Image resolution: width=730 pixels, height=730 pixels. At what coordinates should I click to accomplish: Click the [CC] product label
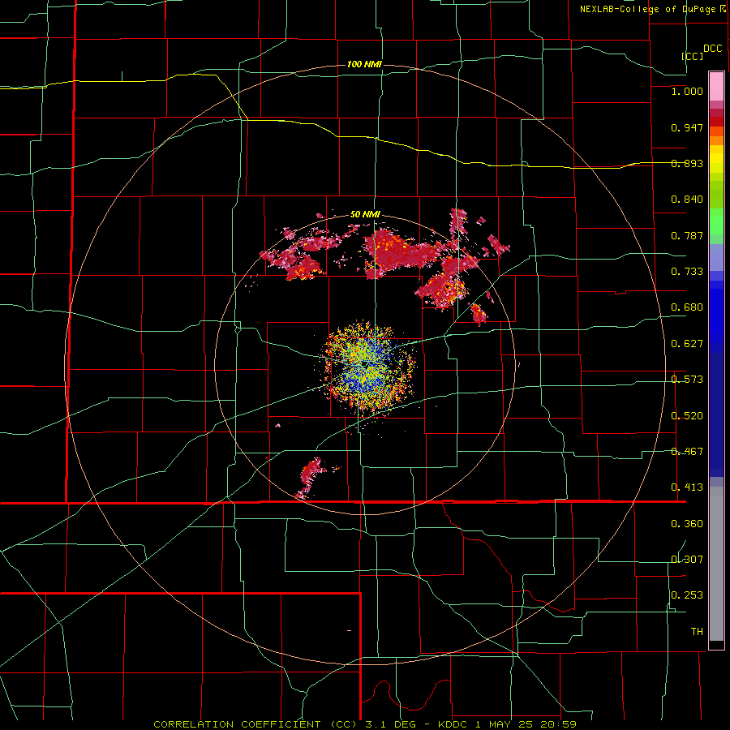click(x=692, y=56)
